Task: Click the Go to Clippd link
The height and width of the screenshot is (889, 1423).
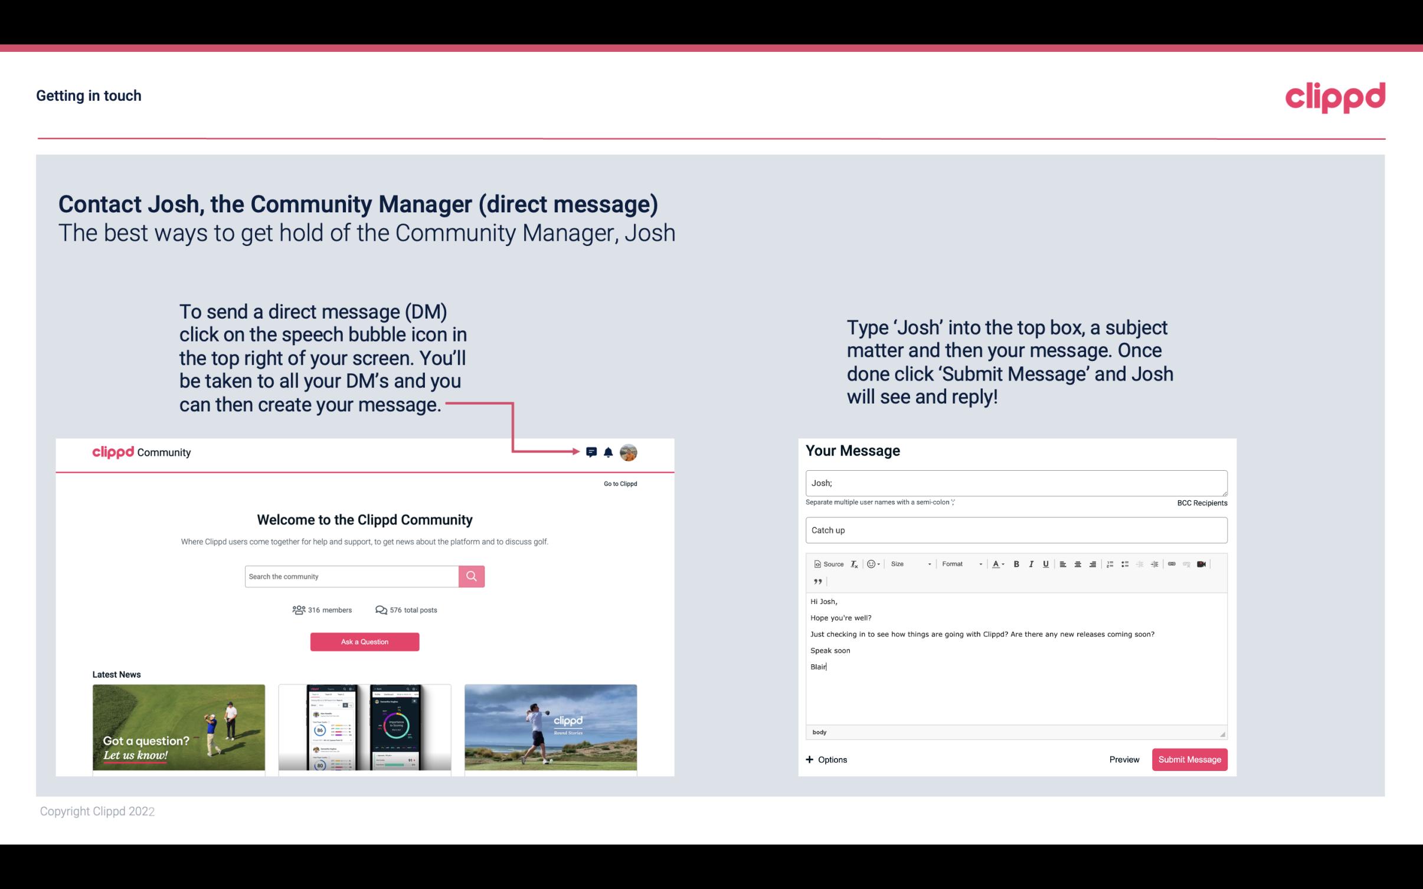Action: pos(619,483)
